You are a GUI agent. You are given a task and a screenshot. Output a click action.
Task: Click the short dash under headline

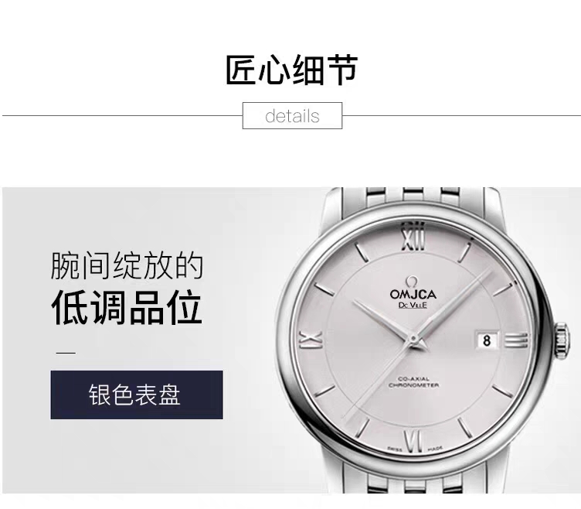point(66,353)
